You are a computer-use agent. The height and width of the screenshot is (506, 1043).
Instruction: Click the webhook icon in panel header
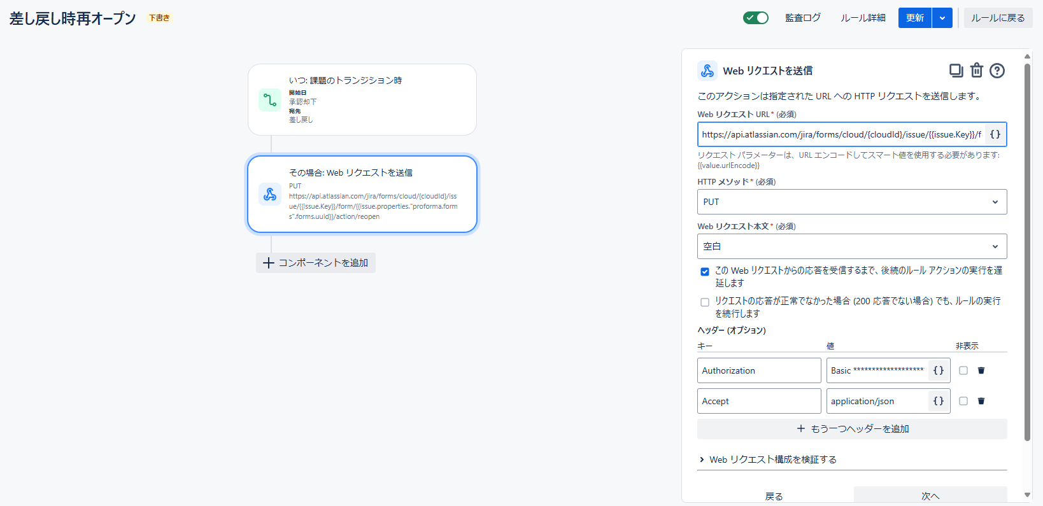click(x=707, y=71)
